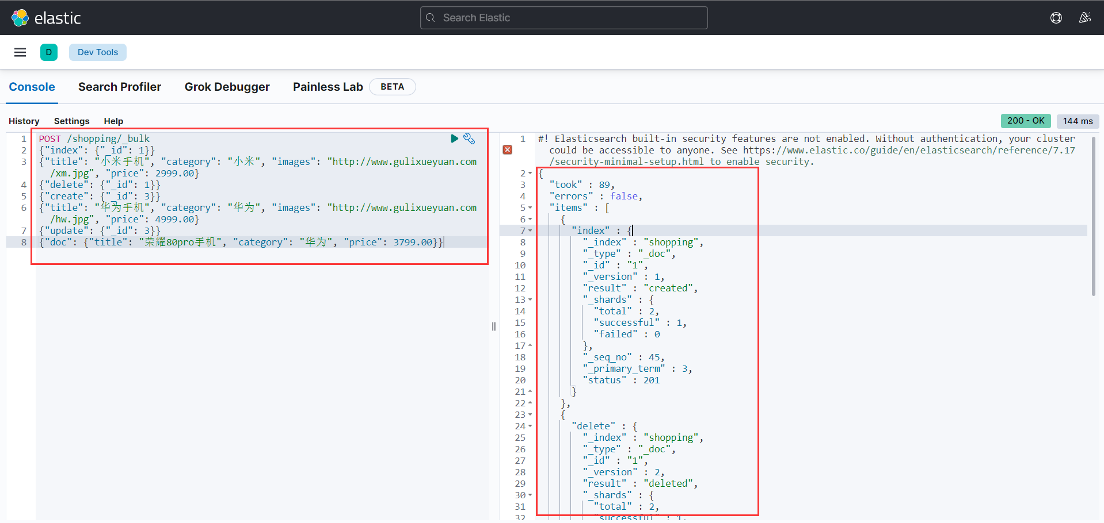This screenshot has width=1104, height=523.
Task: Click the {"create": {"_id": 3}} line
Action: coord(100,196)
